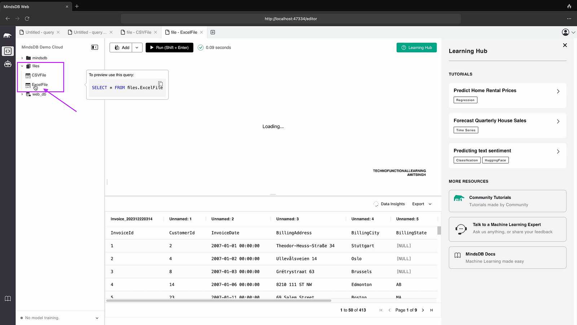577x325 pixels.
Task: Switch to the file - CSVFile tab
Action: coord(138,32)
